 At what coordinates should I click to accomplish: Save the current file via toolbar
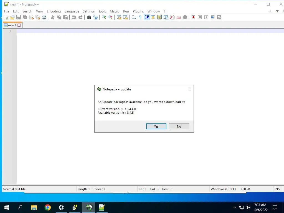click(19, 17)
